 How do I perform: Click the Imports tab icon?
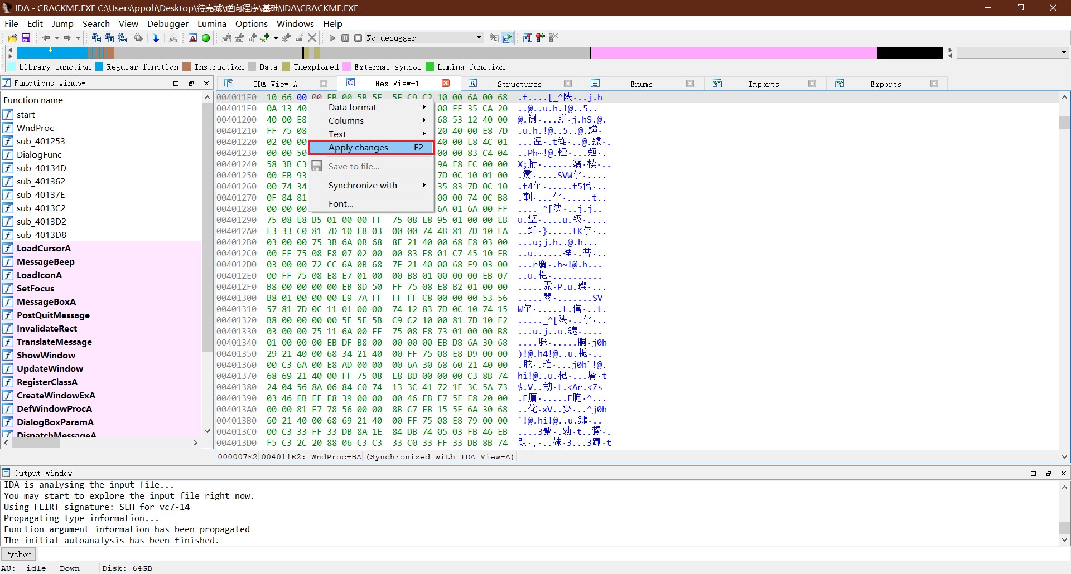click(x=717, y=83)
